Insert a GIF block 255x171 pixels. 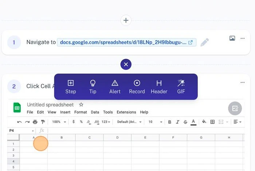[x=181, y=87]
